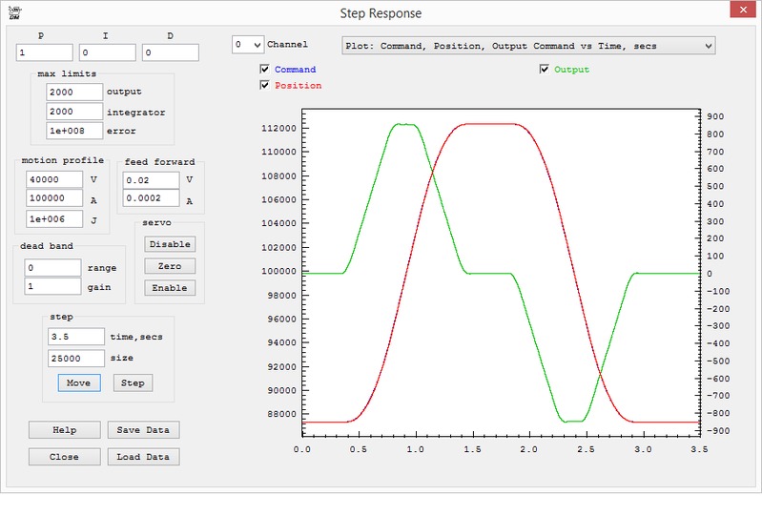The image size is (762, 516).
Task: Click Load Data button
Action: click(x=143, y=457)
